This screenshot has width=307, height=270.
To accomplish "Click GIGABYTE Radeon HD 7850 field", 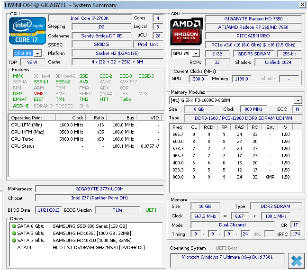I will (253, 18).
